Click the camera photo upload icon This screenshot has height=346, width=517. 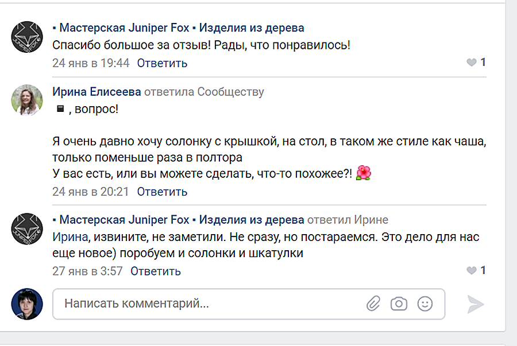click(399, 304)
